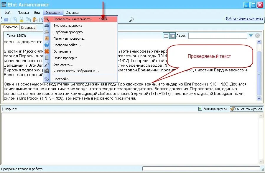Click the progress bar in status bar
The width and height of the screenshot is (265, 173).
pos(201,169)
